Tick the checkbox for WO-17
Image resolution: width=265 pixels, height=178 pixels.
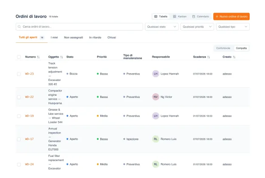[19, 139]
